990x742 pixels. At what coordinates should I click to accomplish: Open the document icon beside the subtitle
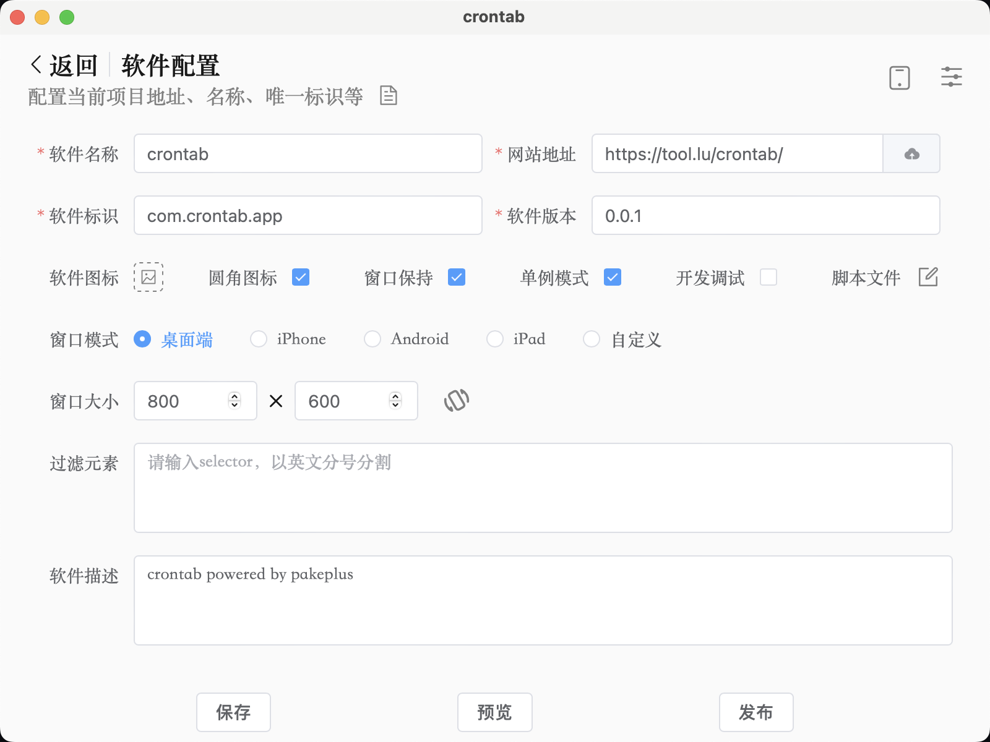pos(388,96)
